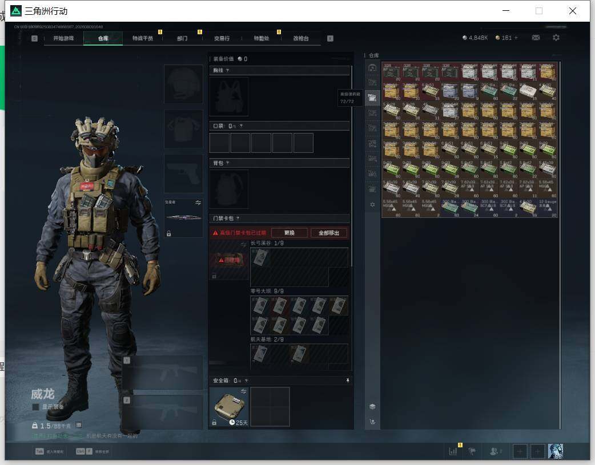Open the mail inbox icon
Viewport: 595px width, 465px height.
tap(536, 38)
